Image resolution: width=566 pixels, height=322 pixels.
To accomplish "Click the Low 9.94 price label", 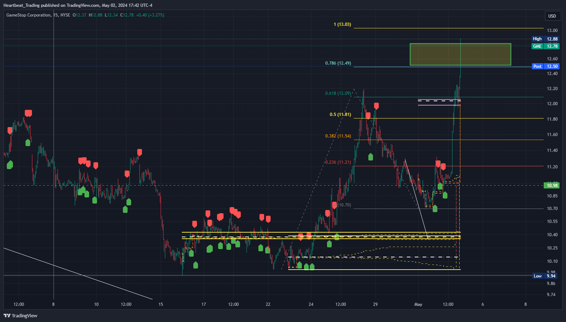I will tap(546, 276).
